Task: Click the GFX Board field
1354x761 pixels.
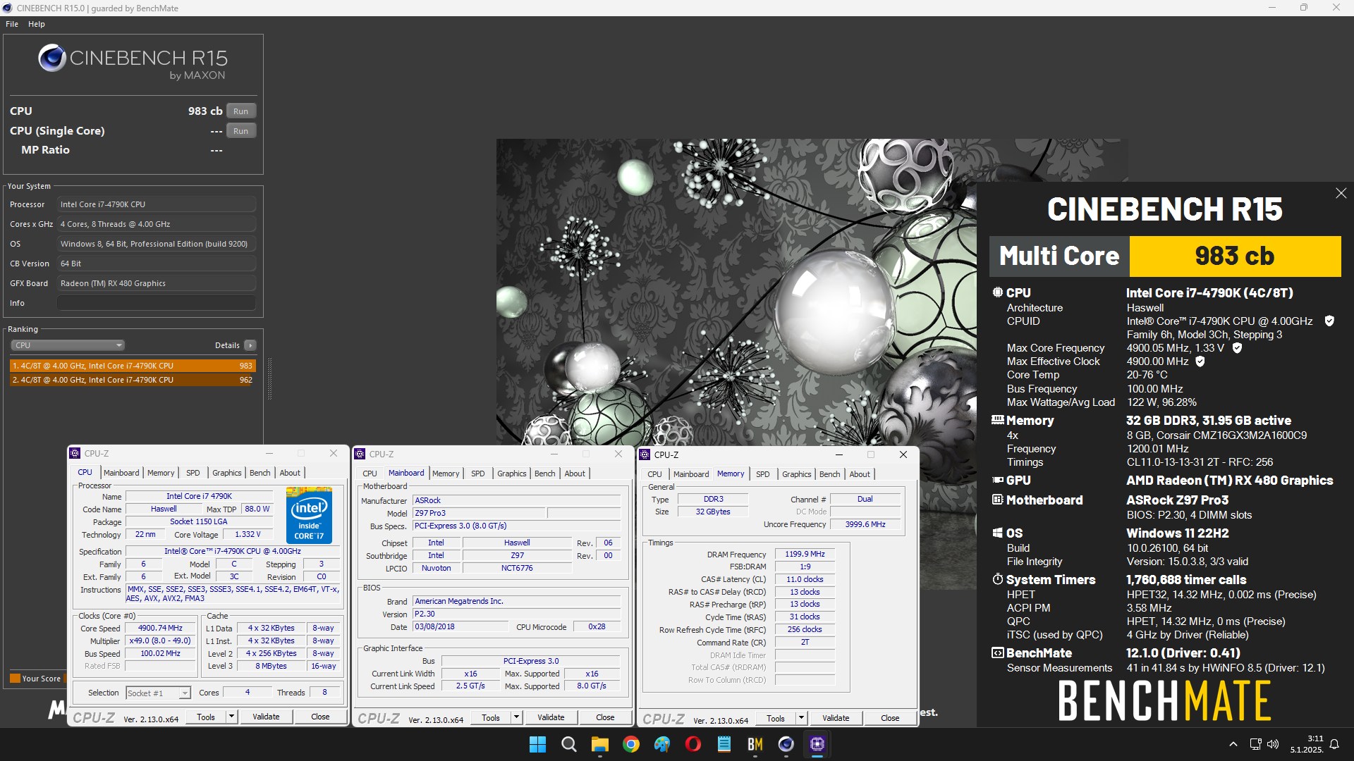Action: pyautogui.click(x=156, y=283)
